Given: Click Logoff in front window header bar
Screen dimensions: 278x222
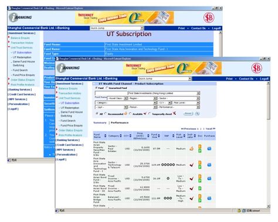Looking at the screenshot, I should click(264, 78).
